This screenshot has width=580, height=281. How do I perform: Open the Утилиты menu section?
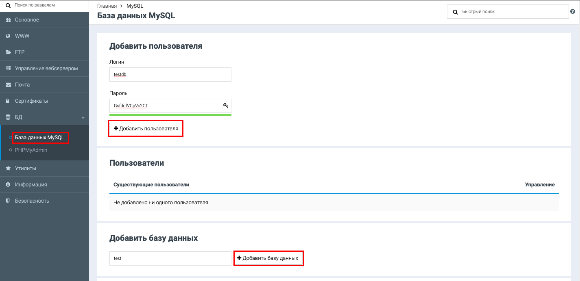click(44, 168)
